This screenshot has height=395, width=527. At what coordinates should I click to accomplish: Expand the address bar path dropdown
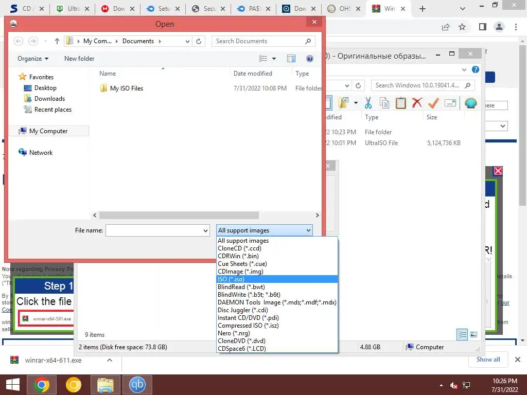coord(187,41)
